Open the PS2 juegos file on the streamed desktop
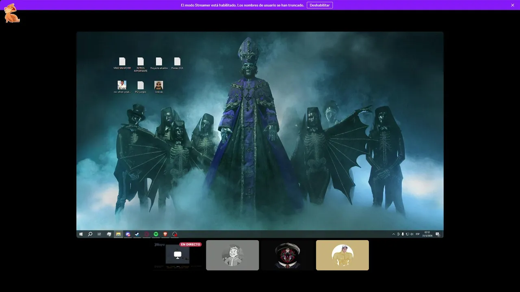The height and width of the screenshot is (292, 520). [x=141, y=87]
